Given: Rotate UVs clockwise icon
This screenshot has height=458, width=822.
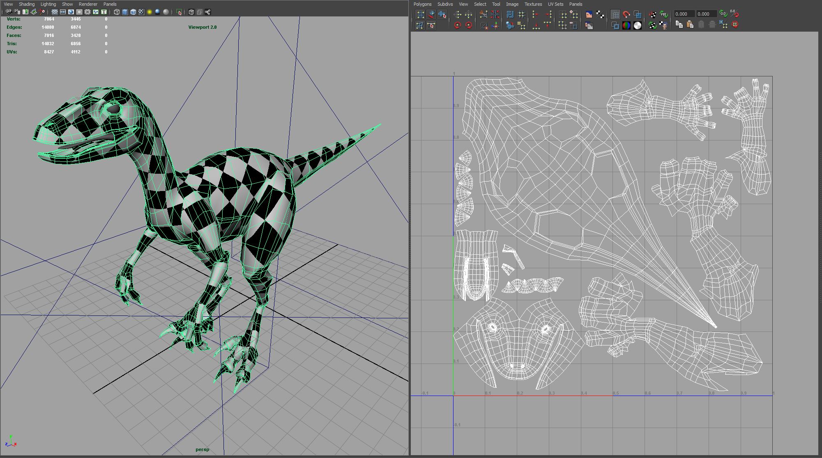Looking at the screenshot, I should [x=468, y=25].
